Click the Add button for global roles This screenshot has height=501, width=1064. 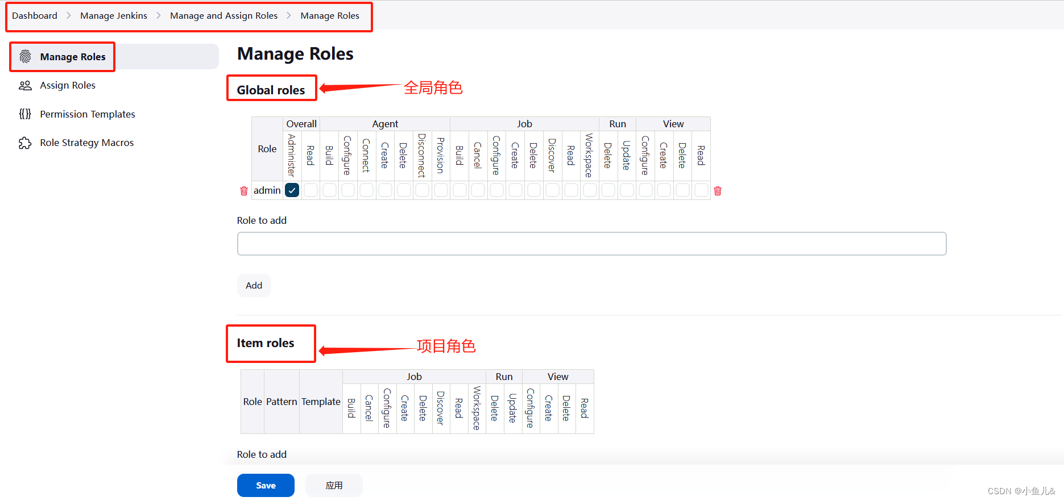(x=254, y=285)
